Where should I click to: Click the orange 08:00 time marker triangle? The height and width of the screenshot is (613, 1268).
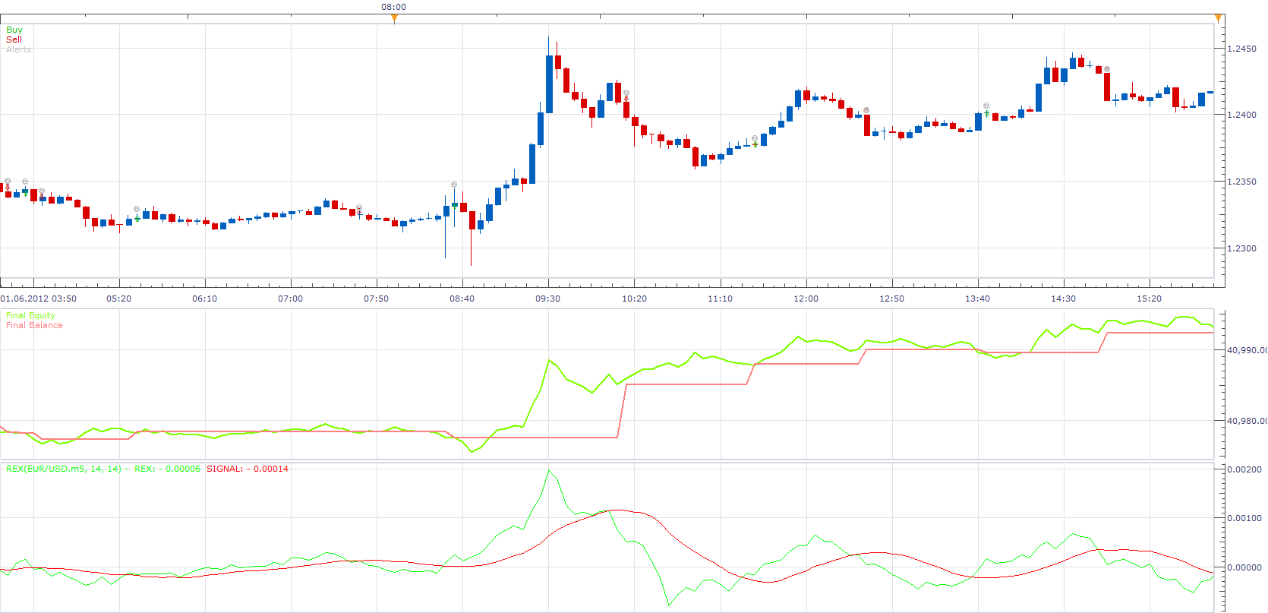coord(394,19)
